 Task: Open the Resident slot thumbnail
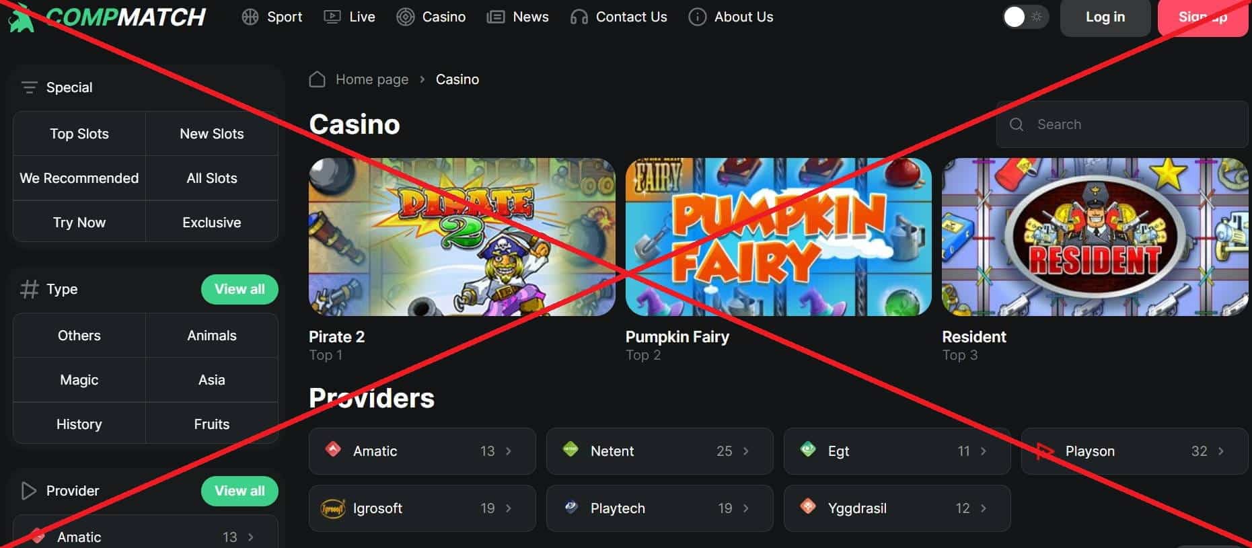[1095, 237]
